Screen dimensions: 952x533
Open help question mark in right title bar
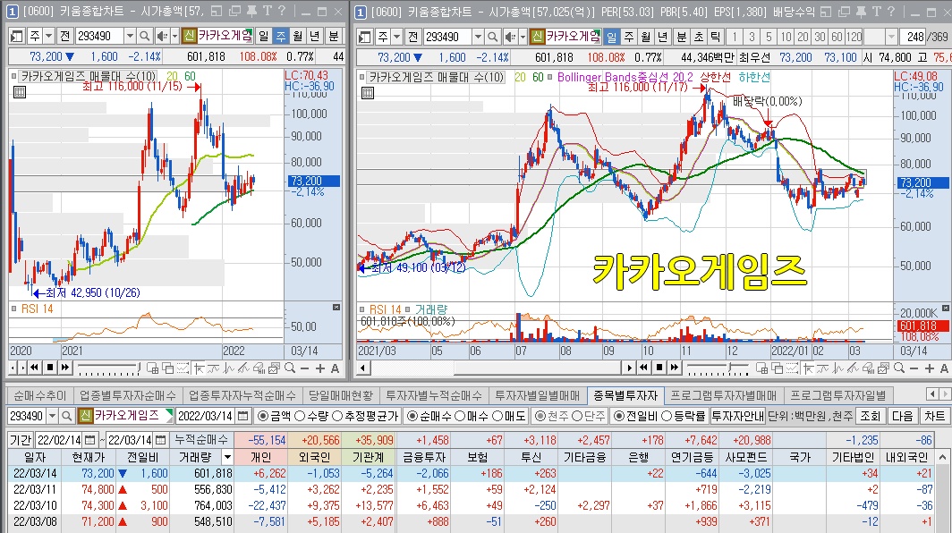(x=890, y=12)
